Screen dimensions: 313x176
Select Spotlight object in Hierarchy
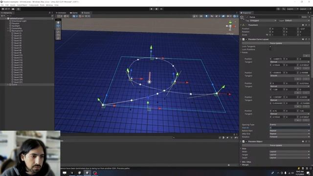coord(16,26)
